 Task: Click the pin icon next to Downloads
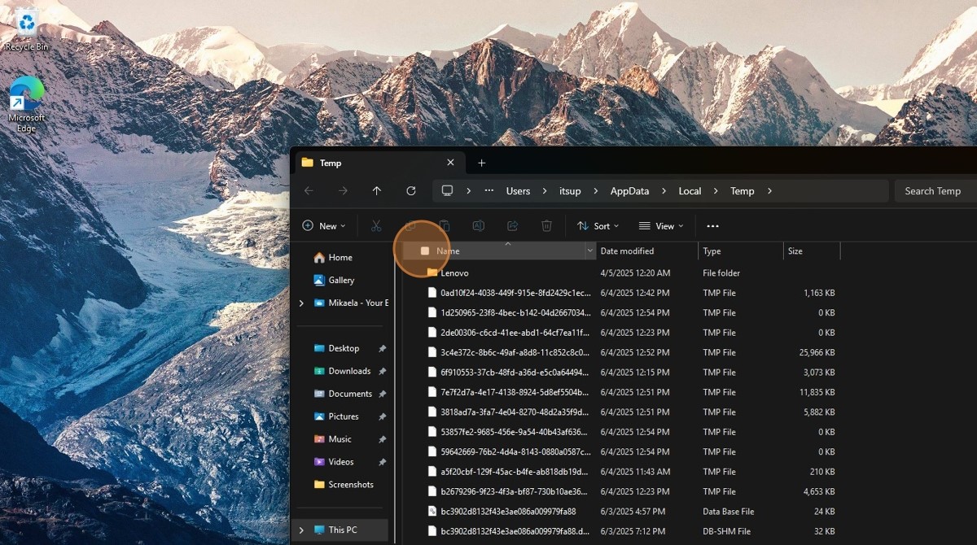382,371
